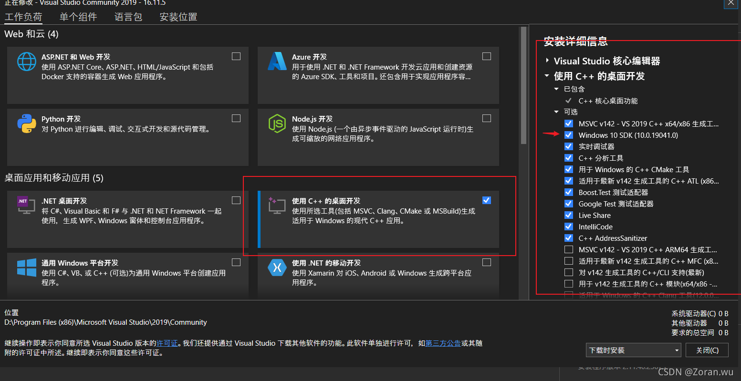Screen dimensions: 741x381
Task: Switch to the 语言包 tab
Action: pos(128,17)
